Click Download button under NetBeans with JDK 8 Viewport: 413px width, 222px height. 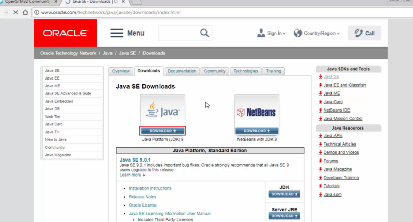click(x=257, y=131)
